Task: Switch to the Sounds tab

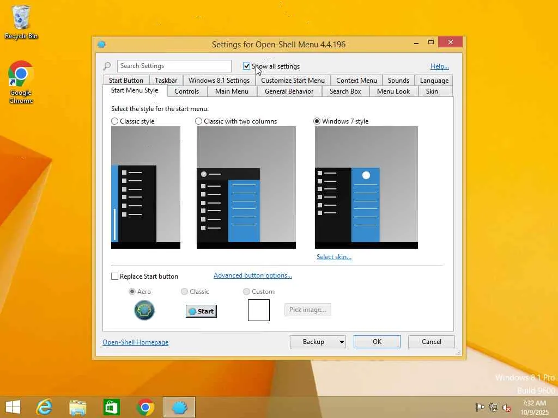Action: click(398, 81)
